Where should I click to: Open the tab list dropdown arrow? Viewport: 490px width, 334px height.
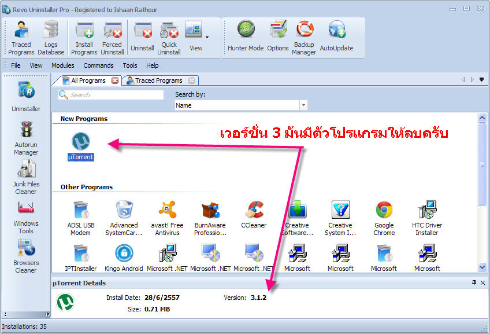481,79
